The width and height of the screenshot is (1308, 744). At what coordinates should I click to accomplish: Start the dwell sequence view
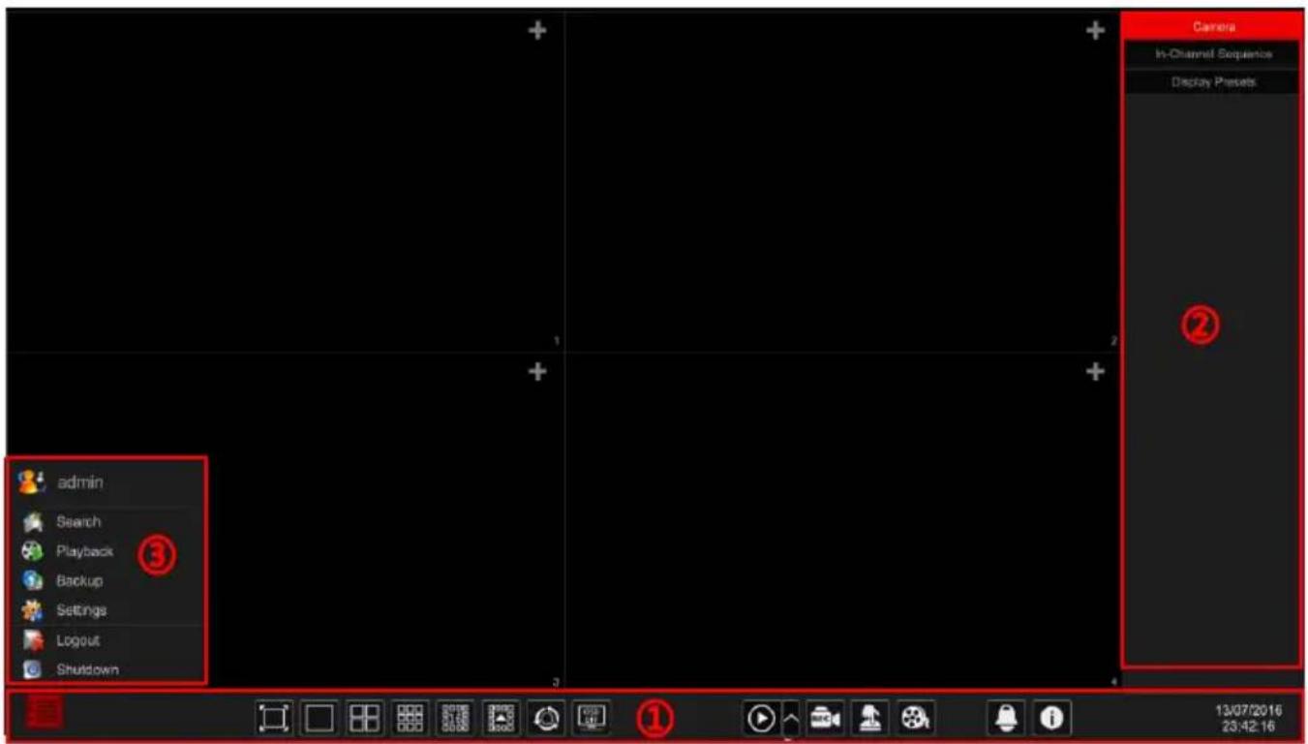click(x=546, y=718)
